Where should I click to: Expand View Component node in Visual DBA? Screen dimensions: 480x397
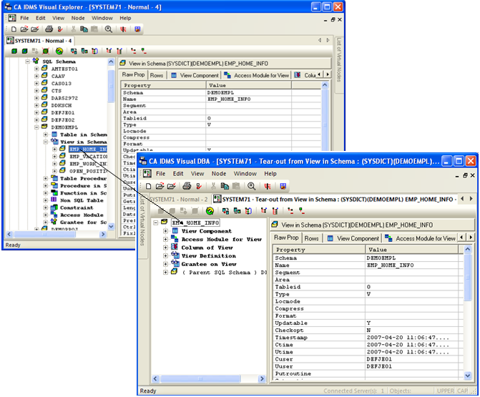(x=165, y=231)
